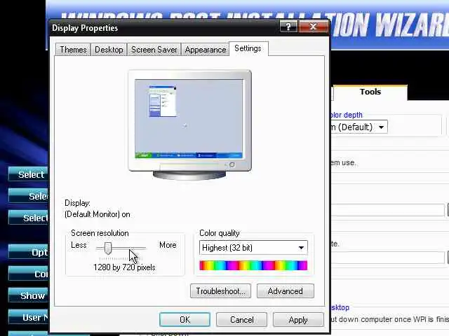Open Advanced display settings
This screenshot has height=336, width=449.
[286, 291]
